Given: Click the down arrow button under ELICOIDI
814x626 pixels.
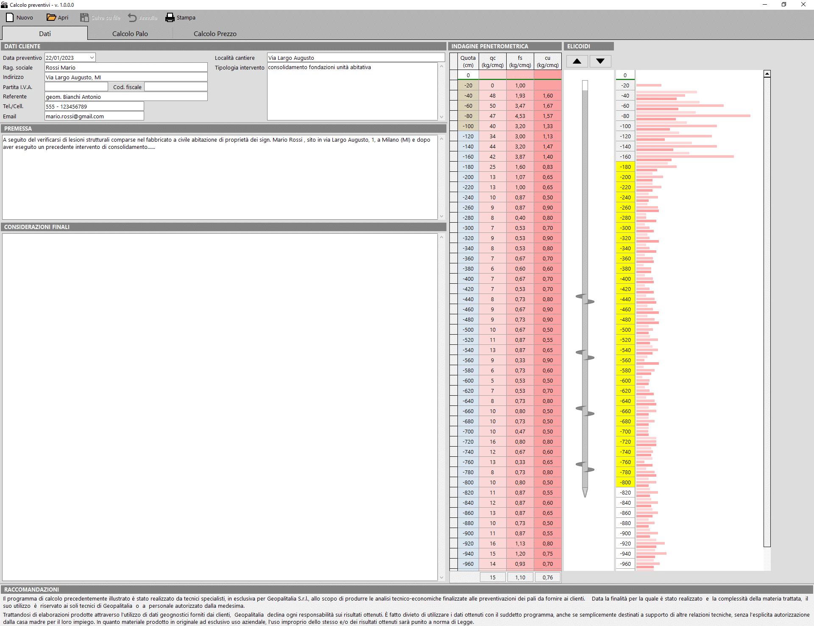Looking at the screenshot, I should click(600, 61).
